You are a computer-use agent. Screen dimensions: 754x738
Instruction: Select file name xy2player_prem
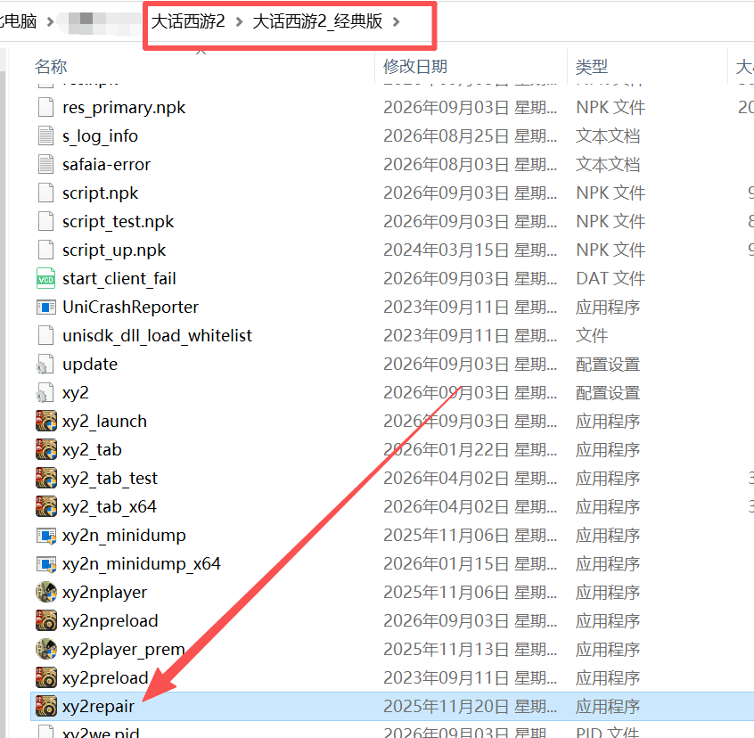coord(124,650)
